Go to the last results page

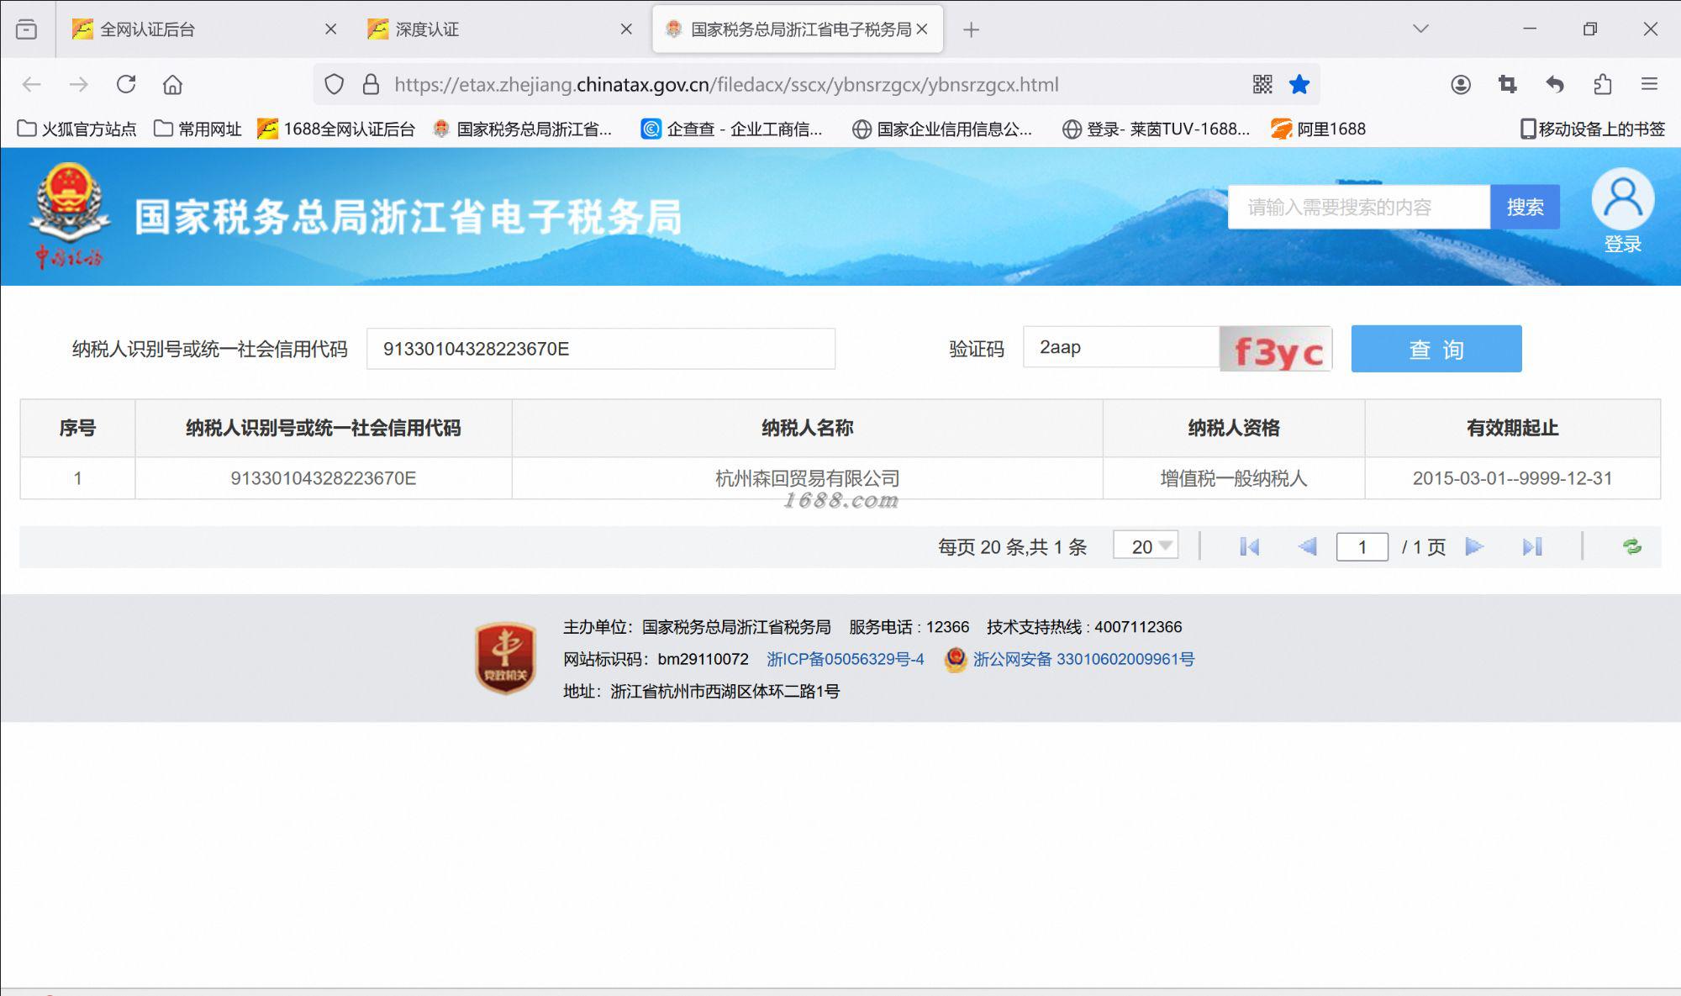pyautogui.click(x=1531, y=547)
